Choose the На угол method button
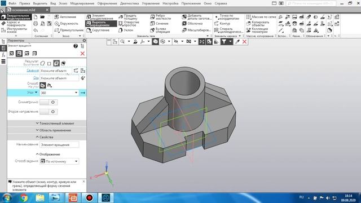 pyautogui.click(x=43, y=85)
